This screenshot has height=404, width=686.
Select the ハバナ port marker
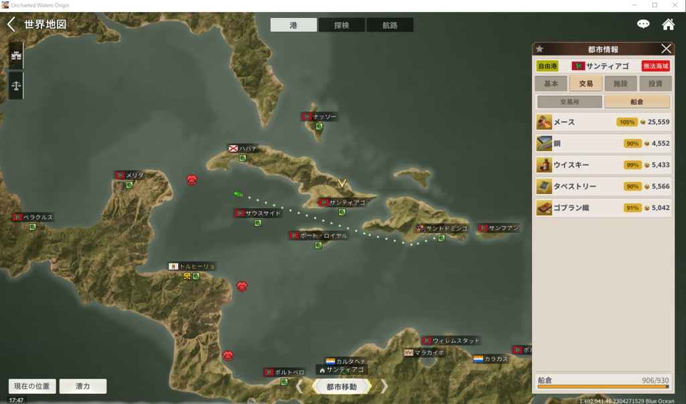tap(243, 158)
